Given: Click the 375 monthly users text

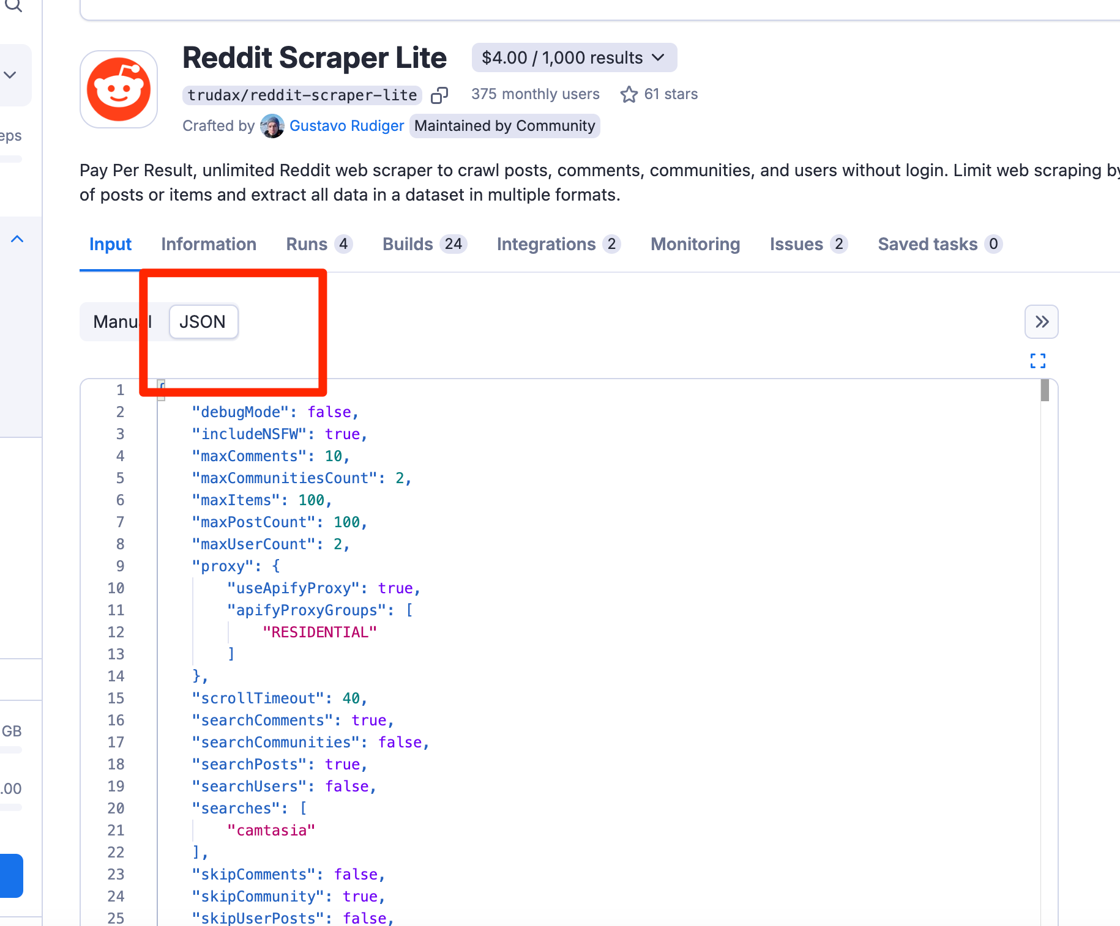Looking at the screenshot, I should (535, 94).
